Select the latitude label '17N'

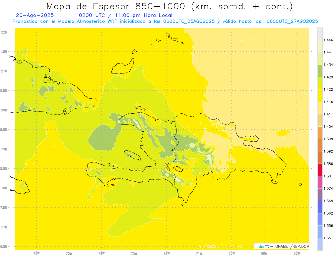coord(5,227)
